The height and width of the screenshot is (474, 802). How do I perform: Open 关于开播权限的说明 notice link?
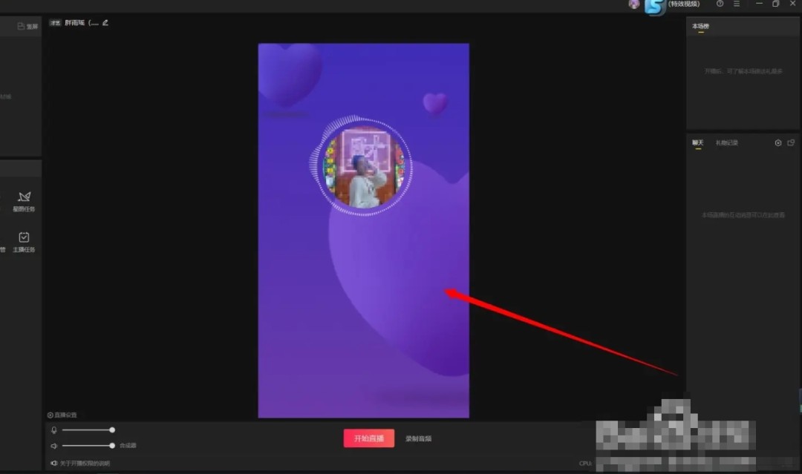click(x=84, y=464)
